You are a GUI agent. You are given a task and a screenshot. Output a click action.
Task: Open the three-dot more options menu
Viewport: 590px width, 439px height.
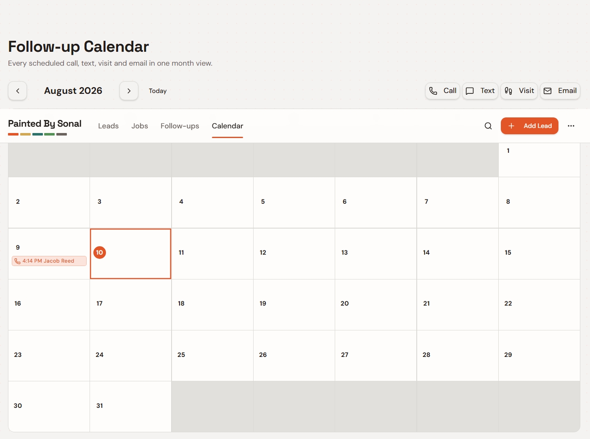[571, 126]
